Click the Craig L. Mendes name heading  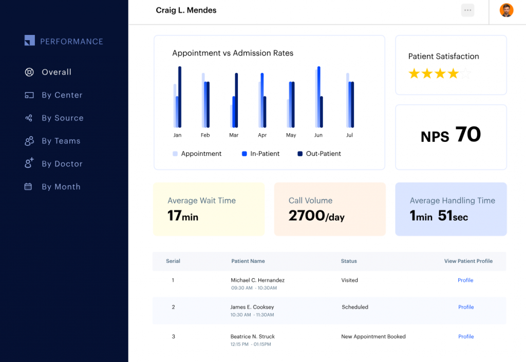pyautogui.click(x=186, y=10)
